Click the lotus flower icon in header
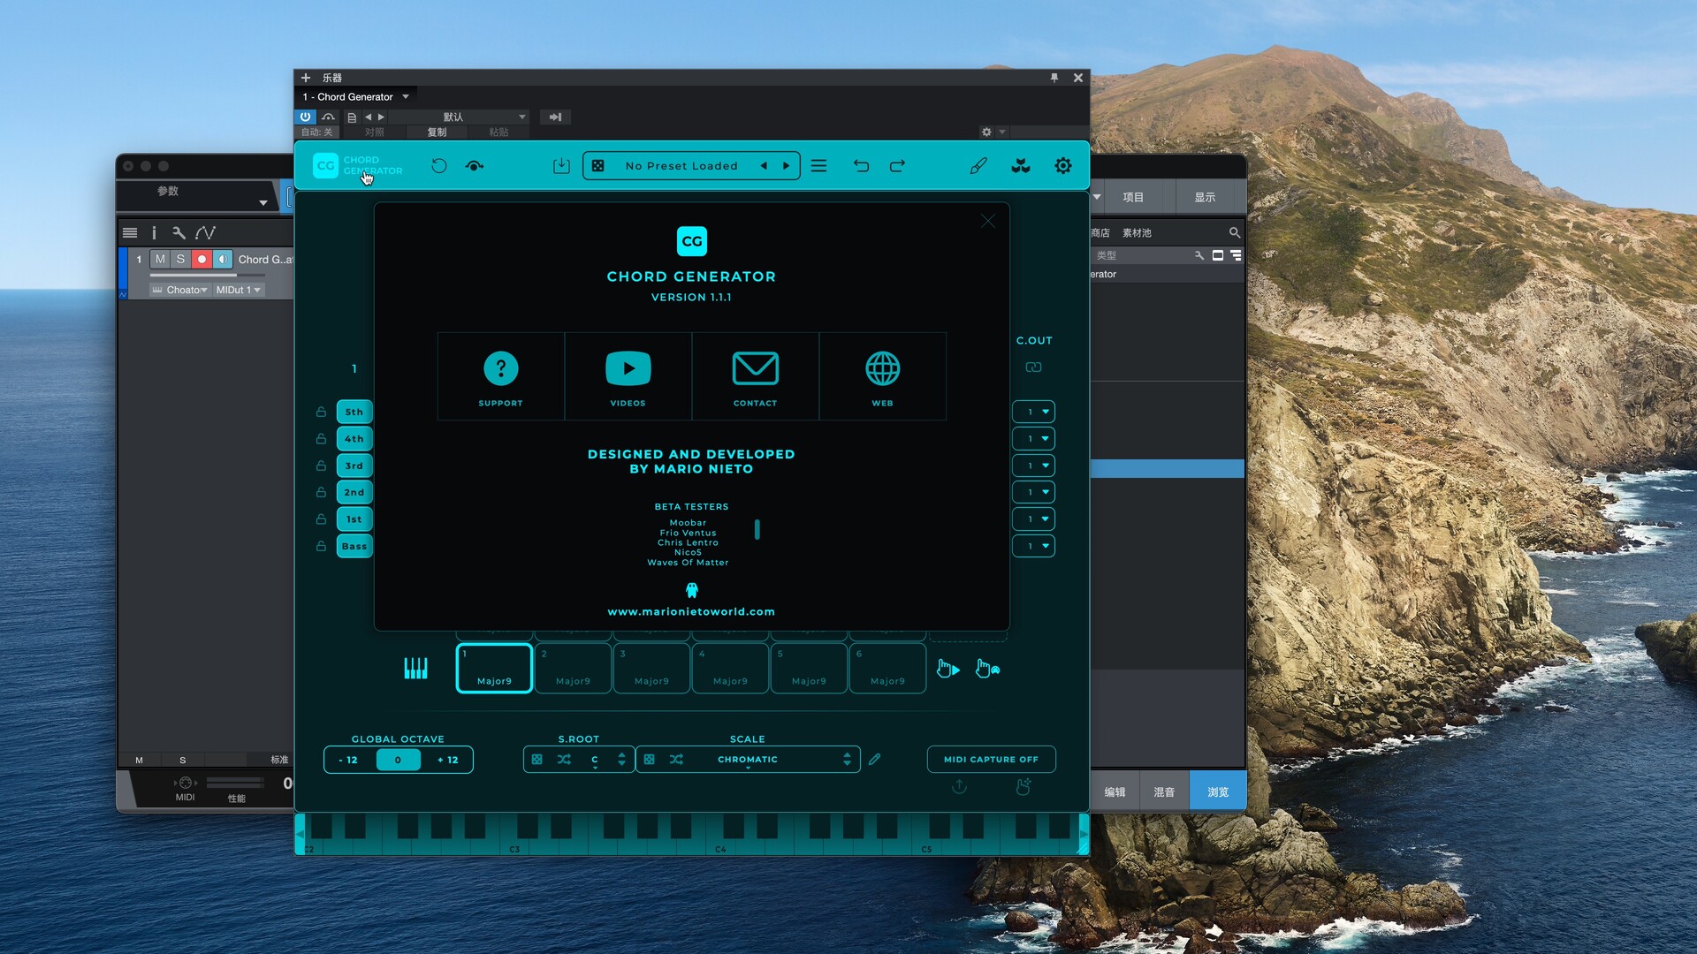This screenshot has height=954, width=1697. click(1021, 165)
